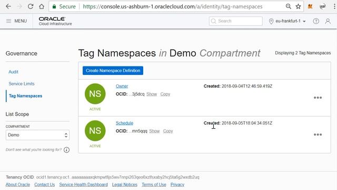This screenshot has width=337, height=190.
Task: Click the Tenancy OCID value text
Action: click(x=117, y=177)
